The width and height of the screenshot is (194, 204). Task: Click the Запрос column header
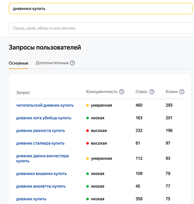click(23, 93)
